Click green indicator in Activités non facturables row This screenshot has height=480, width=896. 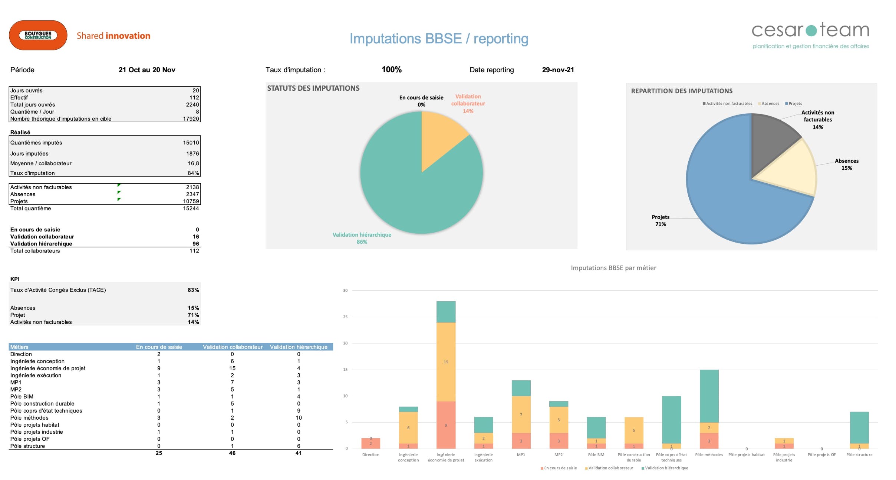[x=119, y=185]
